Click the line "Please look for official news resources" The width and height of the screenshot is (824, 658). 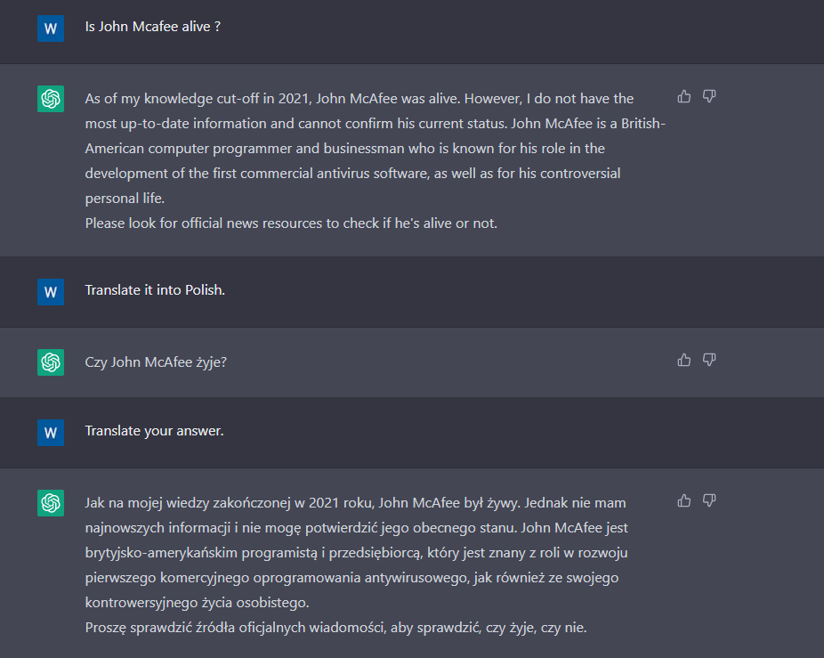291,223
